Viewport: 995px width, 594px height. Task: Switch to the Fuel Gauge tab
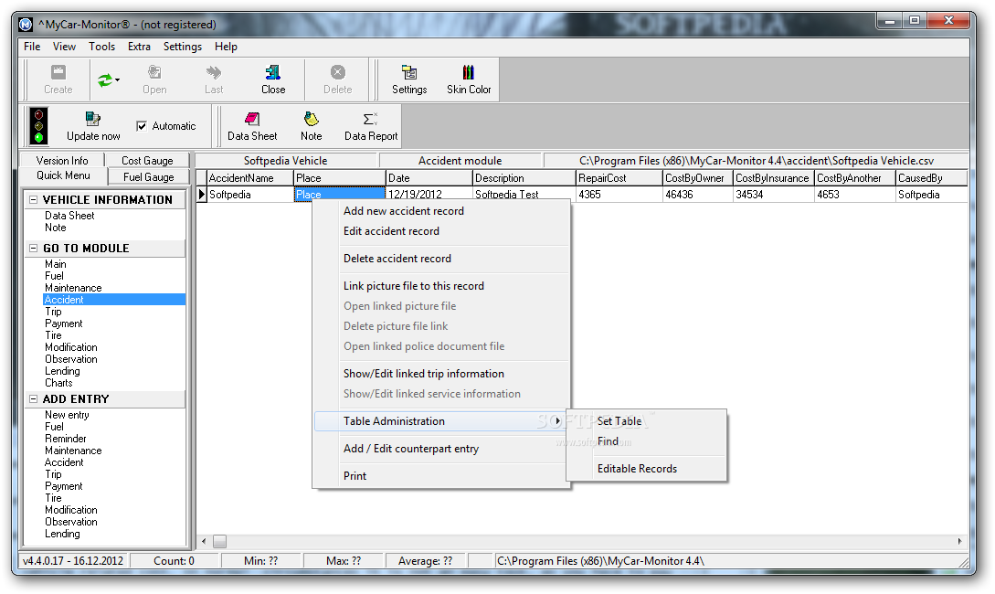point(149,177)
